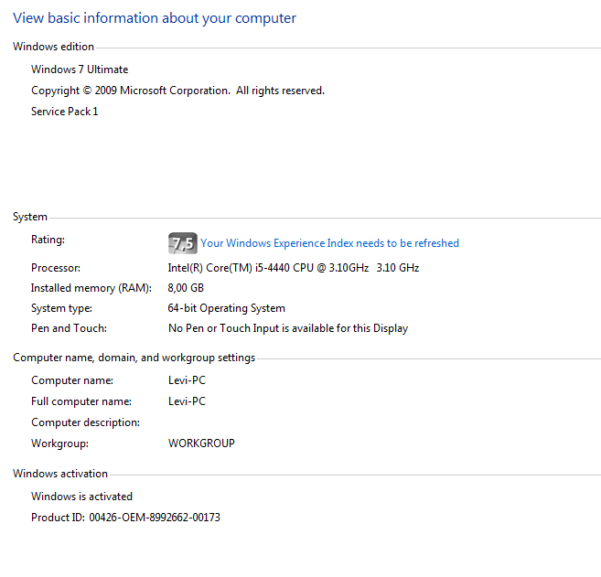
Task: Click the Computer name value 'Levi-PC'
Action: pos(187,380)
